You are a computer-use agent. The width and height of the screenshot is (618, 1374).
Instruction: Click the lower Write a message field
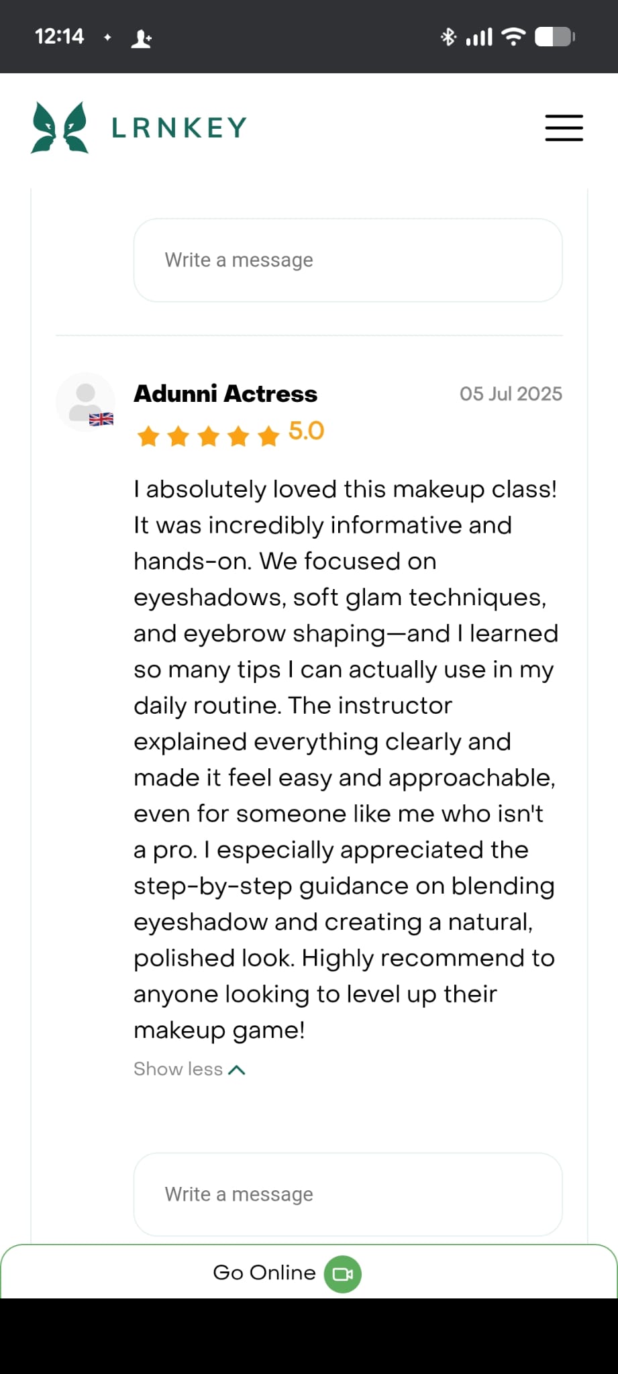[348, 1194]
